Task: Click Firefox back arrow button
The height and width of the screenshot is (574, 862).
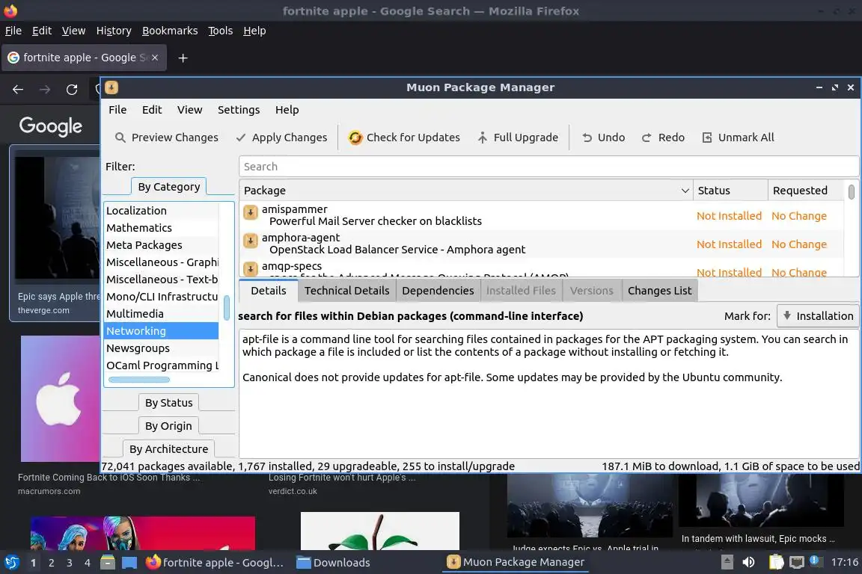Action: coord(18,90)
